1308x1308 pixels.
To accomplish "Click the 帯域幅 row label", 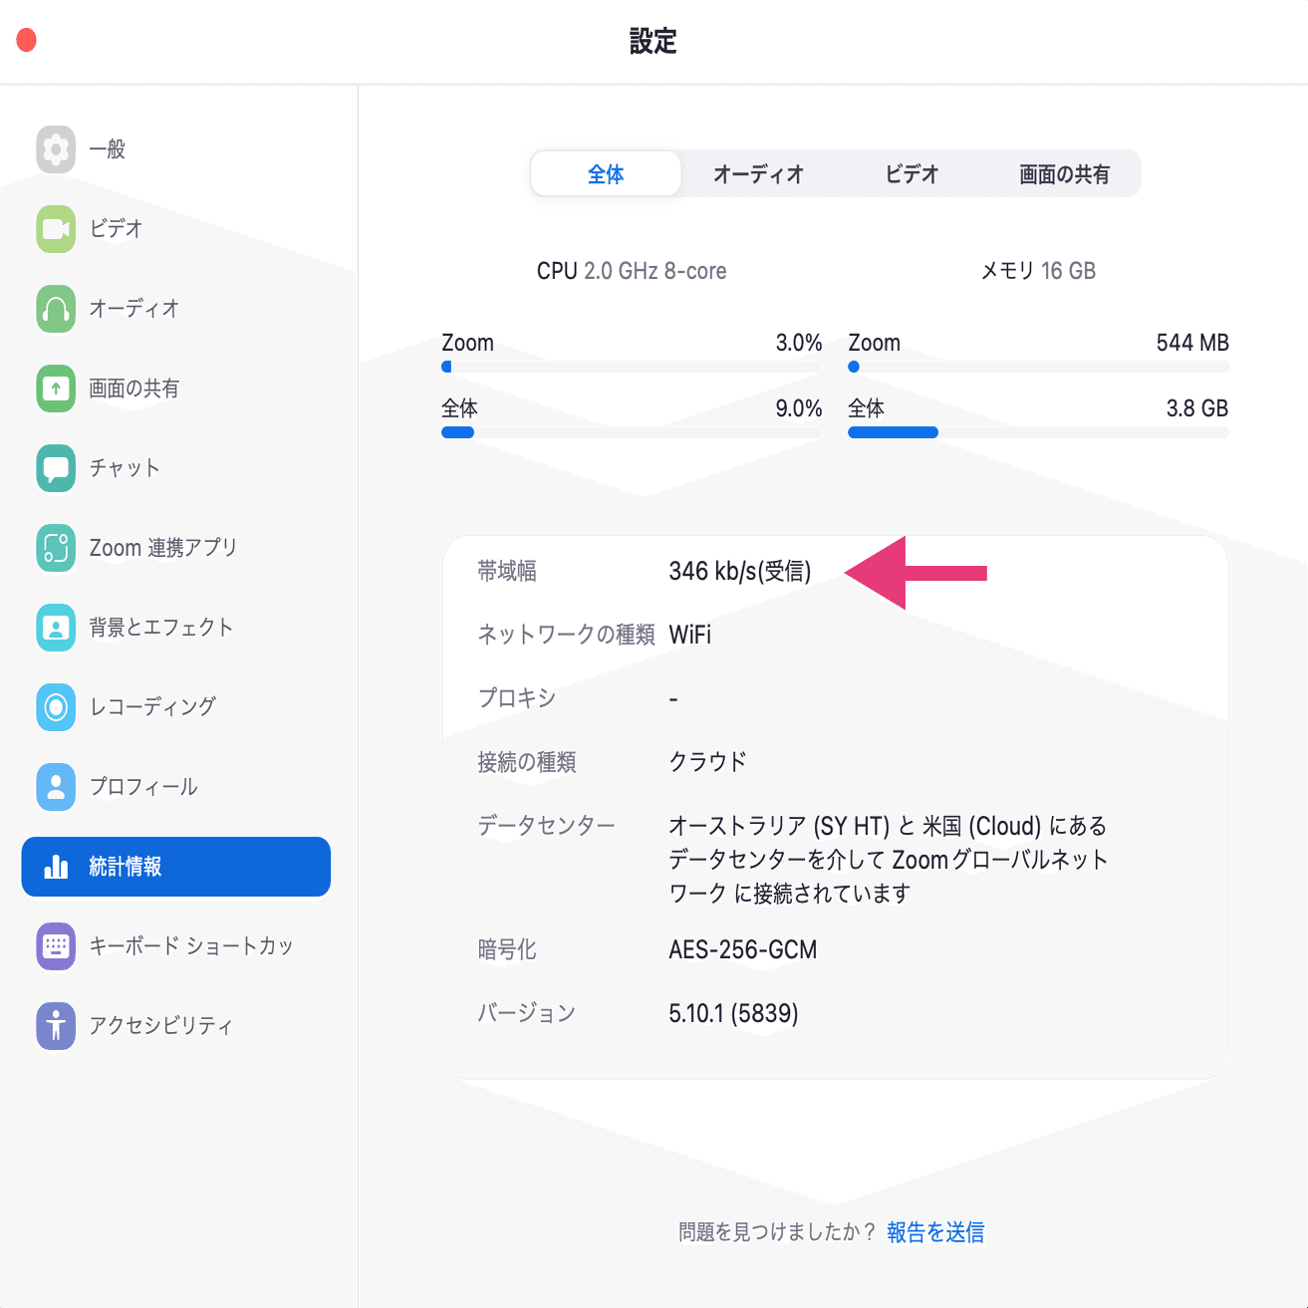I will click(507, 571).
